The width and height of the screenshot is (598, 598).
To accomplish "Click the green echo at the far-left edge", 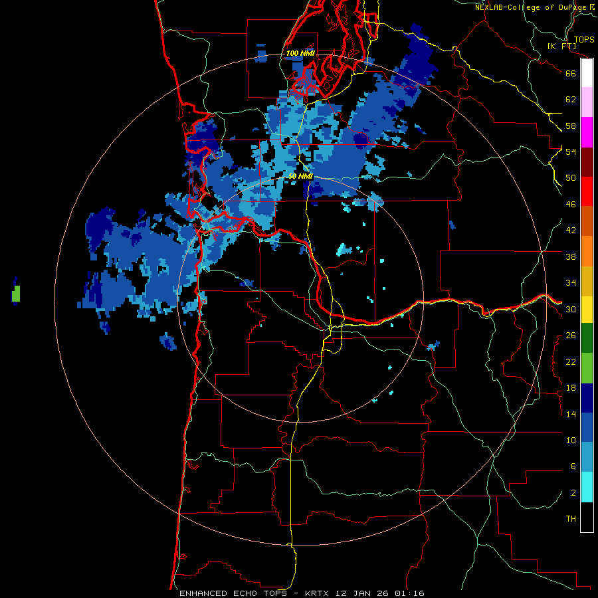I will click(16, 294).
